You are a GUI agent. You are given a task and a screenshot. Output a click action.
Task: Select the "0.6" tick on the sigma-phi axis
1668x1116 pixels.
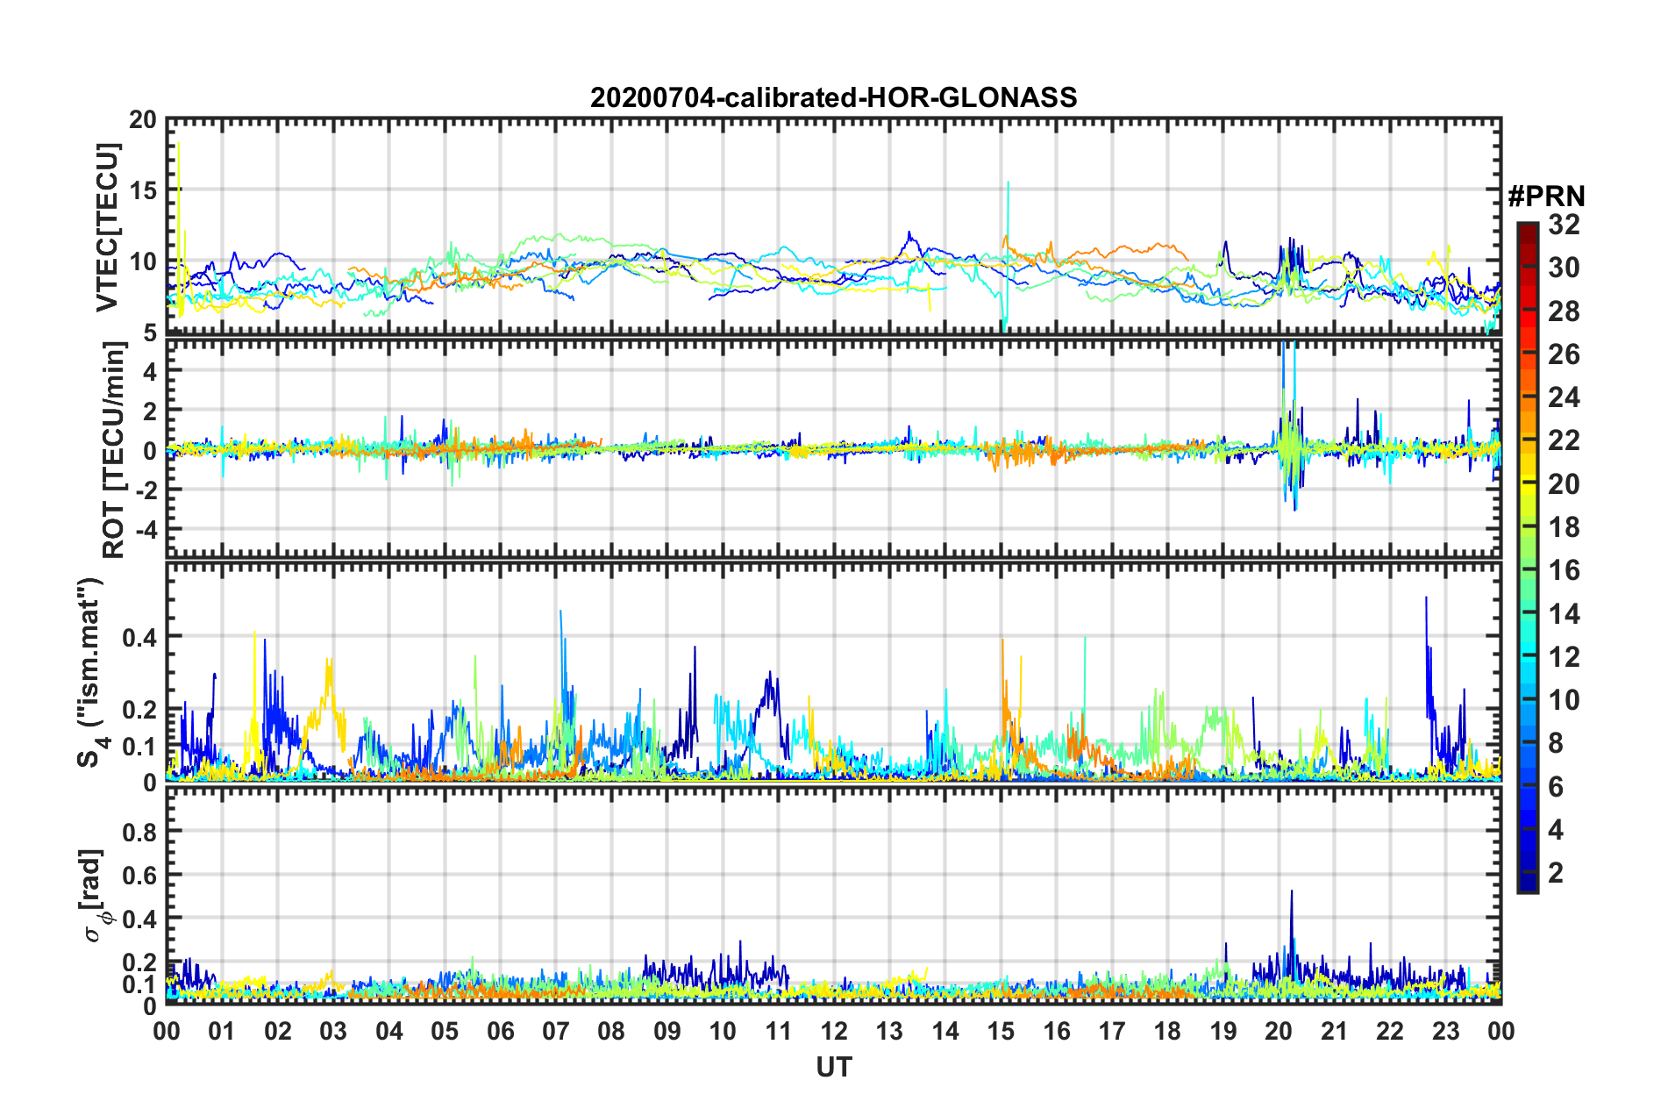click(x=140, y=875)
